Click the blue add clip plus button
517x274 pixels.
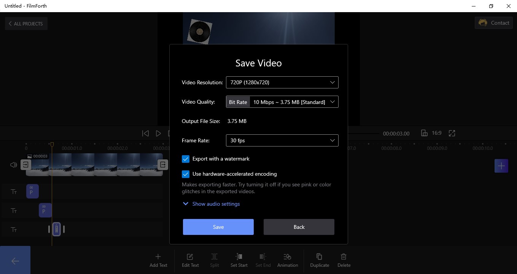(501, 166)
